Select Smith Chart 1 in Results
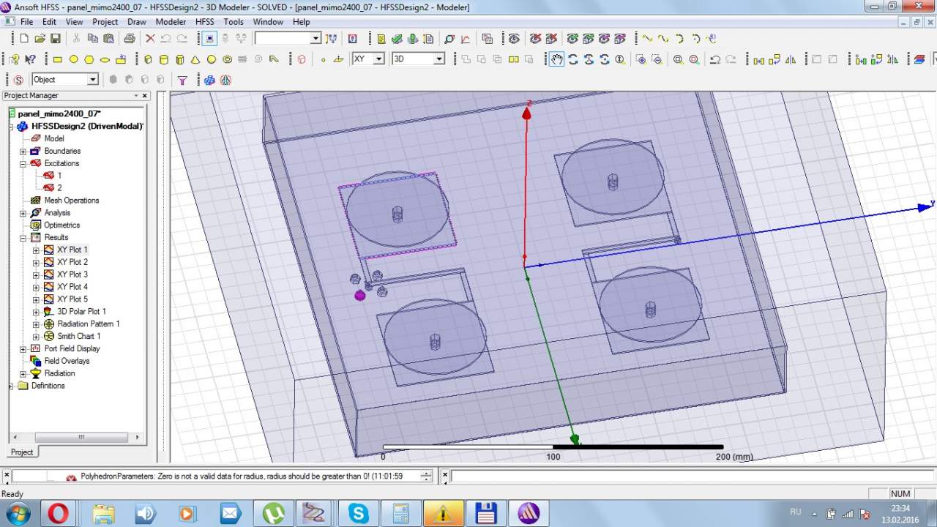The image size is (937, 527). point(79,337)
